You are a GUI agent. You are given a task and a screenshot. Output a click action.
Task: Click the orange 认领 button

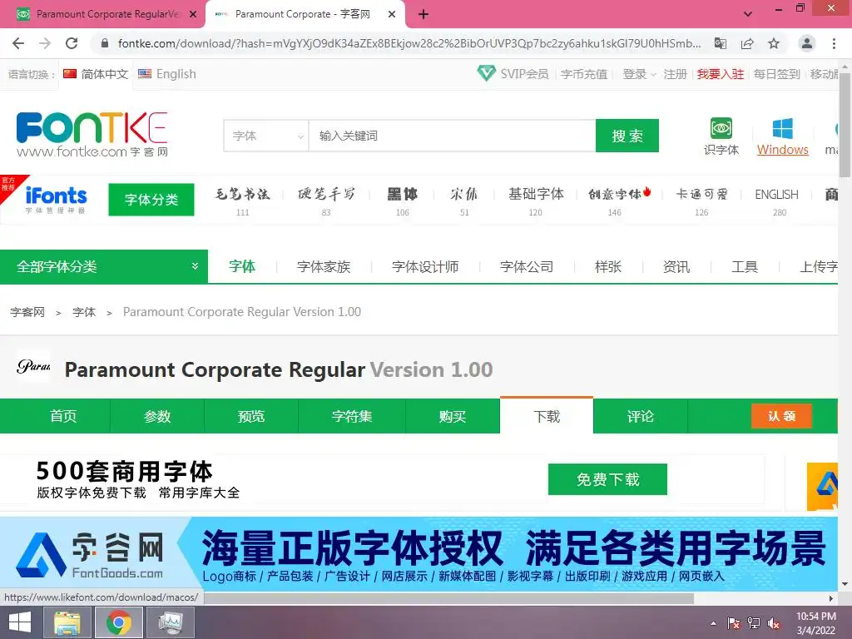click(x=781, y=416)
